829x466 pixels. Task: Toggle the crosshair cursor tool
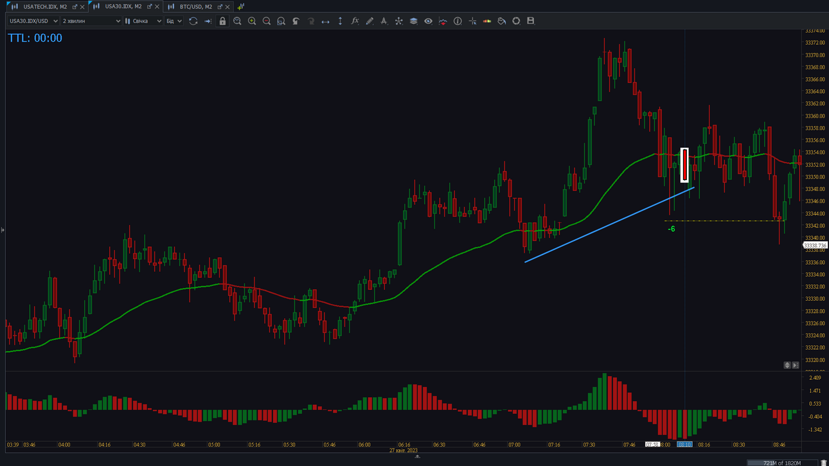(x=472, y=21)
